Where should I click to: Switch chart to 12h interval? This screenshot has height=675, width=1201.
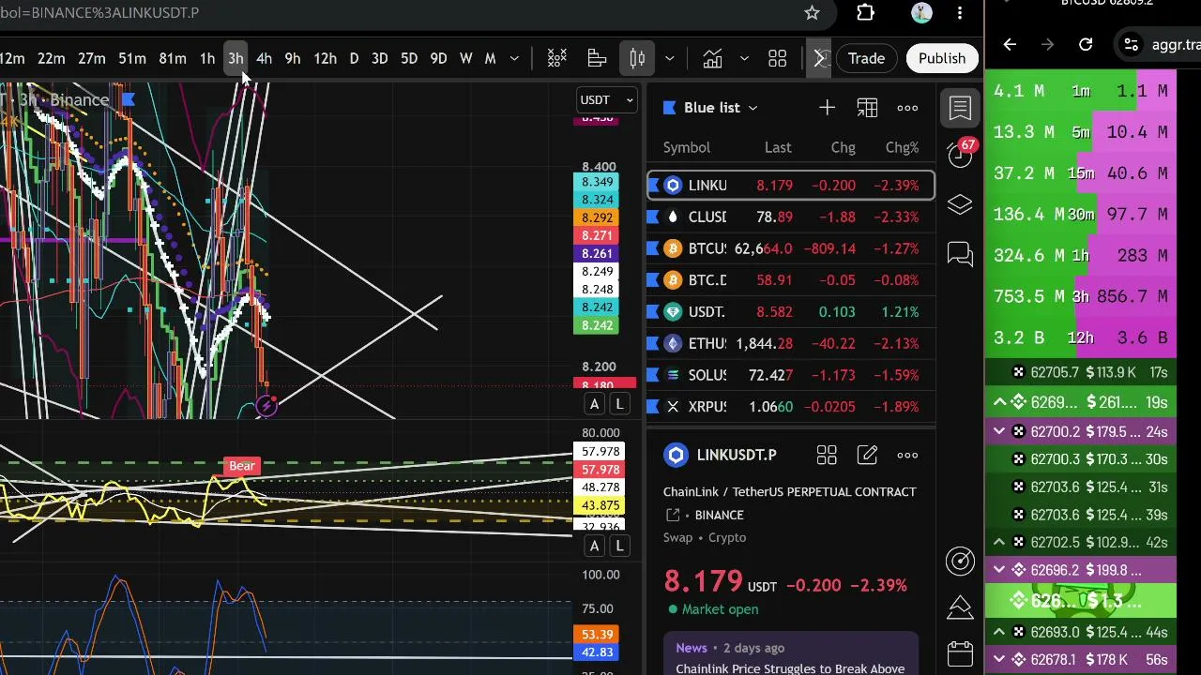325,59
